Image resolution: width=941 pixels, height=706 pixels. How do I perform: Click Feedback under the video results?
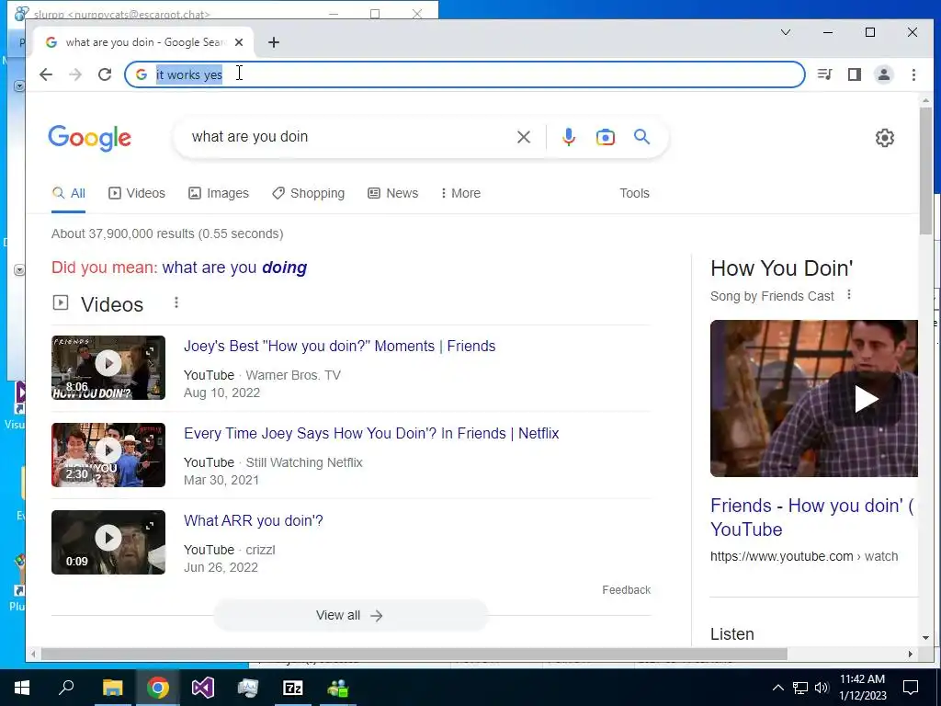click(626, 590)
